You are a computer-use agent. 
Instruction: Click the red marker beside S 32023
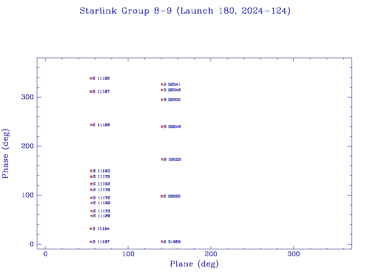(x=162, y=159)
